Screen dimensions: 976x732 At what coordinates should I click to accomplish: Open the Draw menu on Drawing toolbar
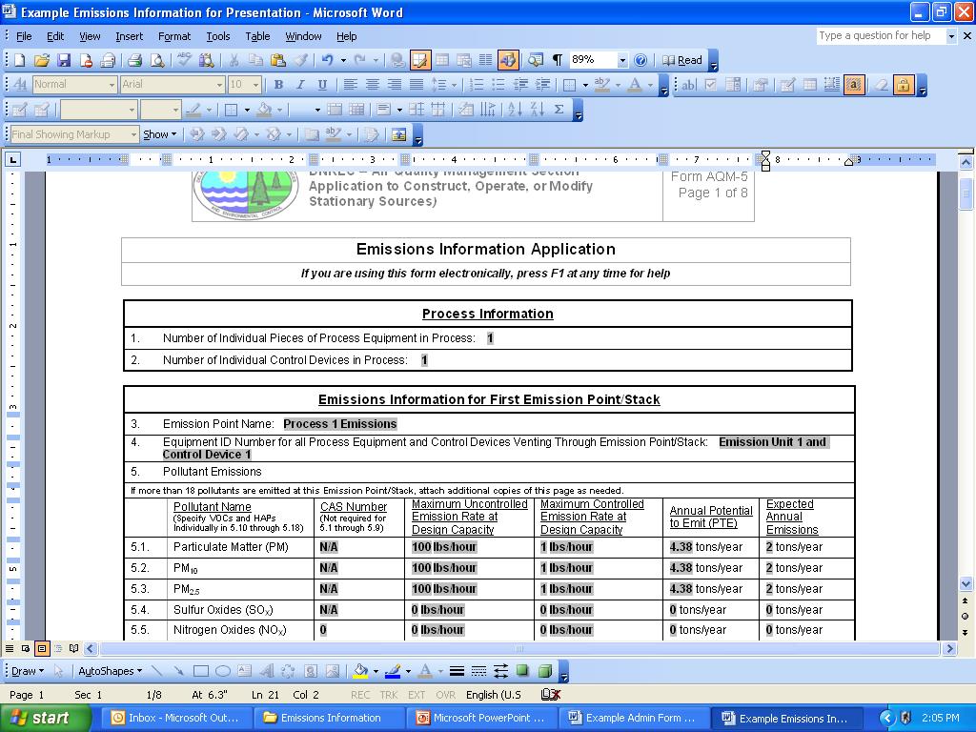(28, 671)
